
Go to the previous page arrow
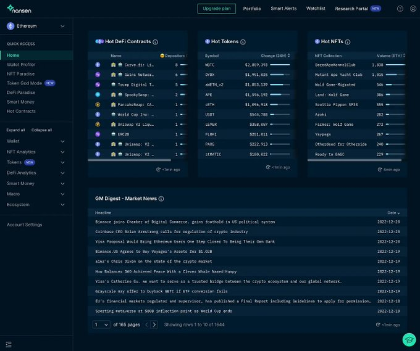click(146, 324)
